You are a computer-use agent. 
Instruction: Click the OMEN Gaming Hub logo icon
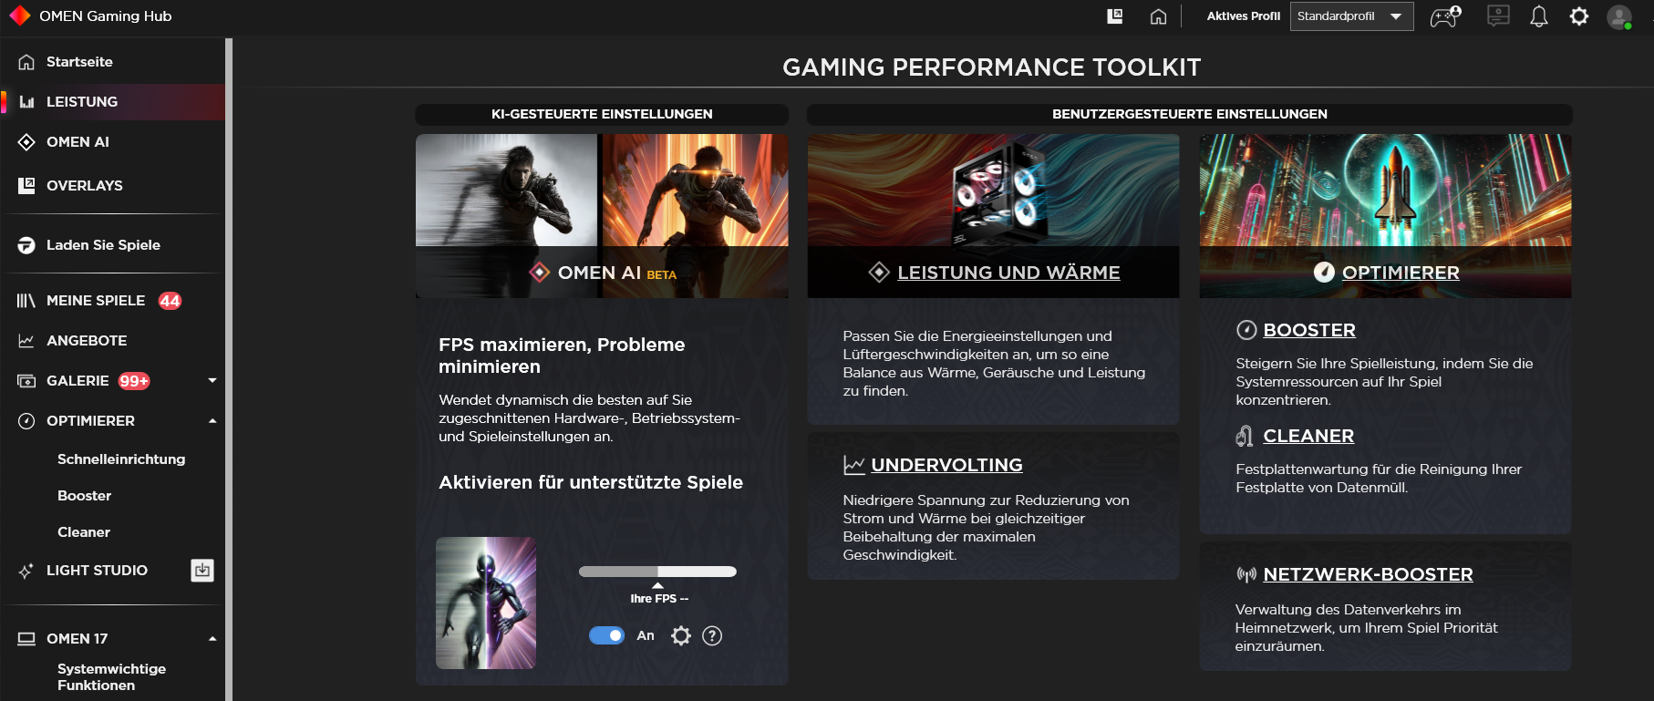pyautogui.click(x=19, y=15)
